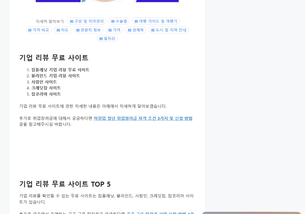Click the 가격 chip
The height and width of the screenshot is (214, 305).
pos(114,30)
